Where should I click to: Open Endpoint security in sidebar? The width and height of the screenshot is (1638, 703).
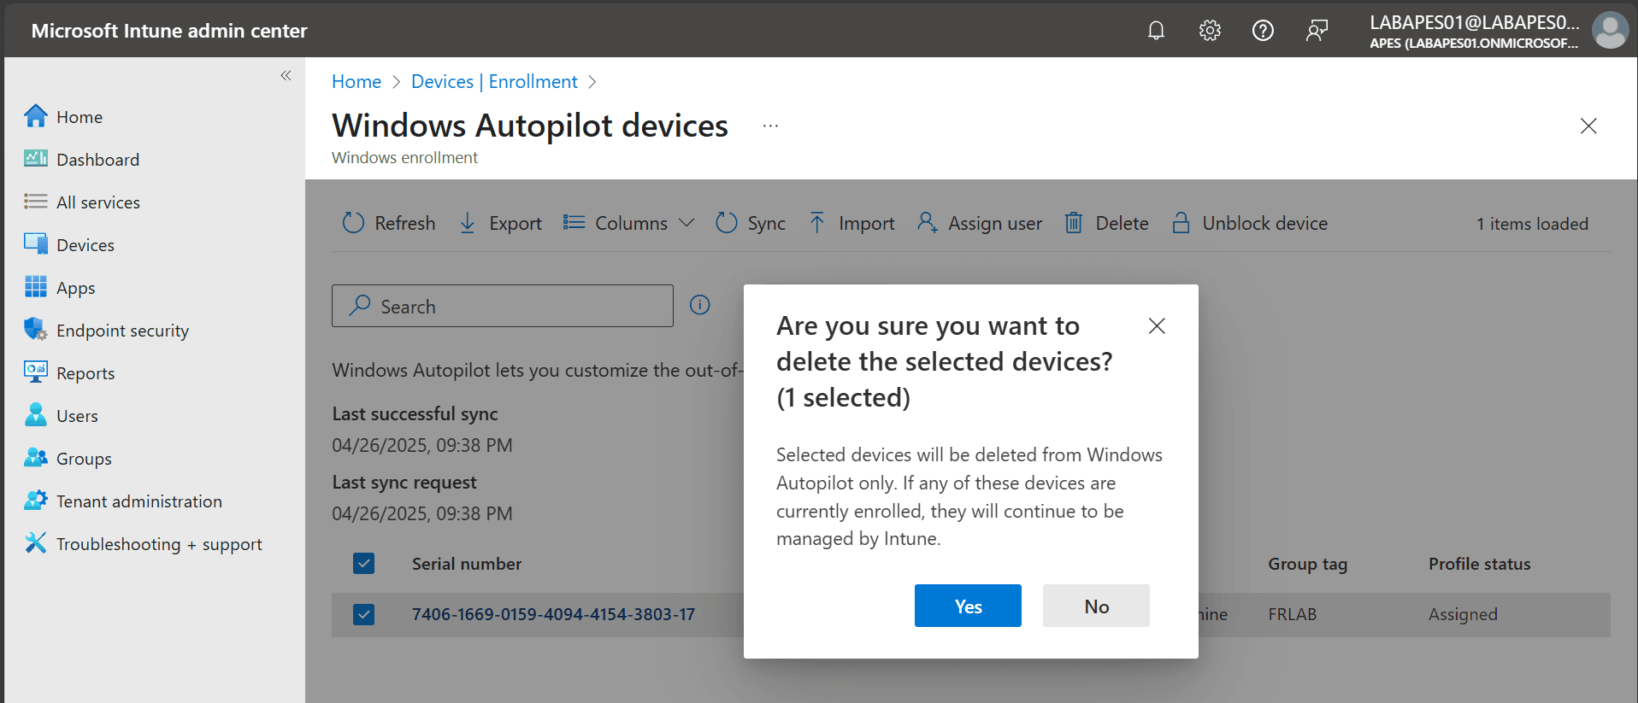107,330
